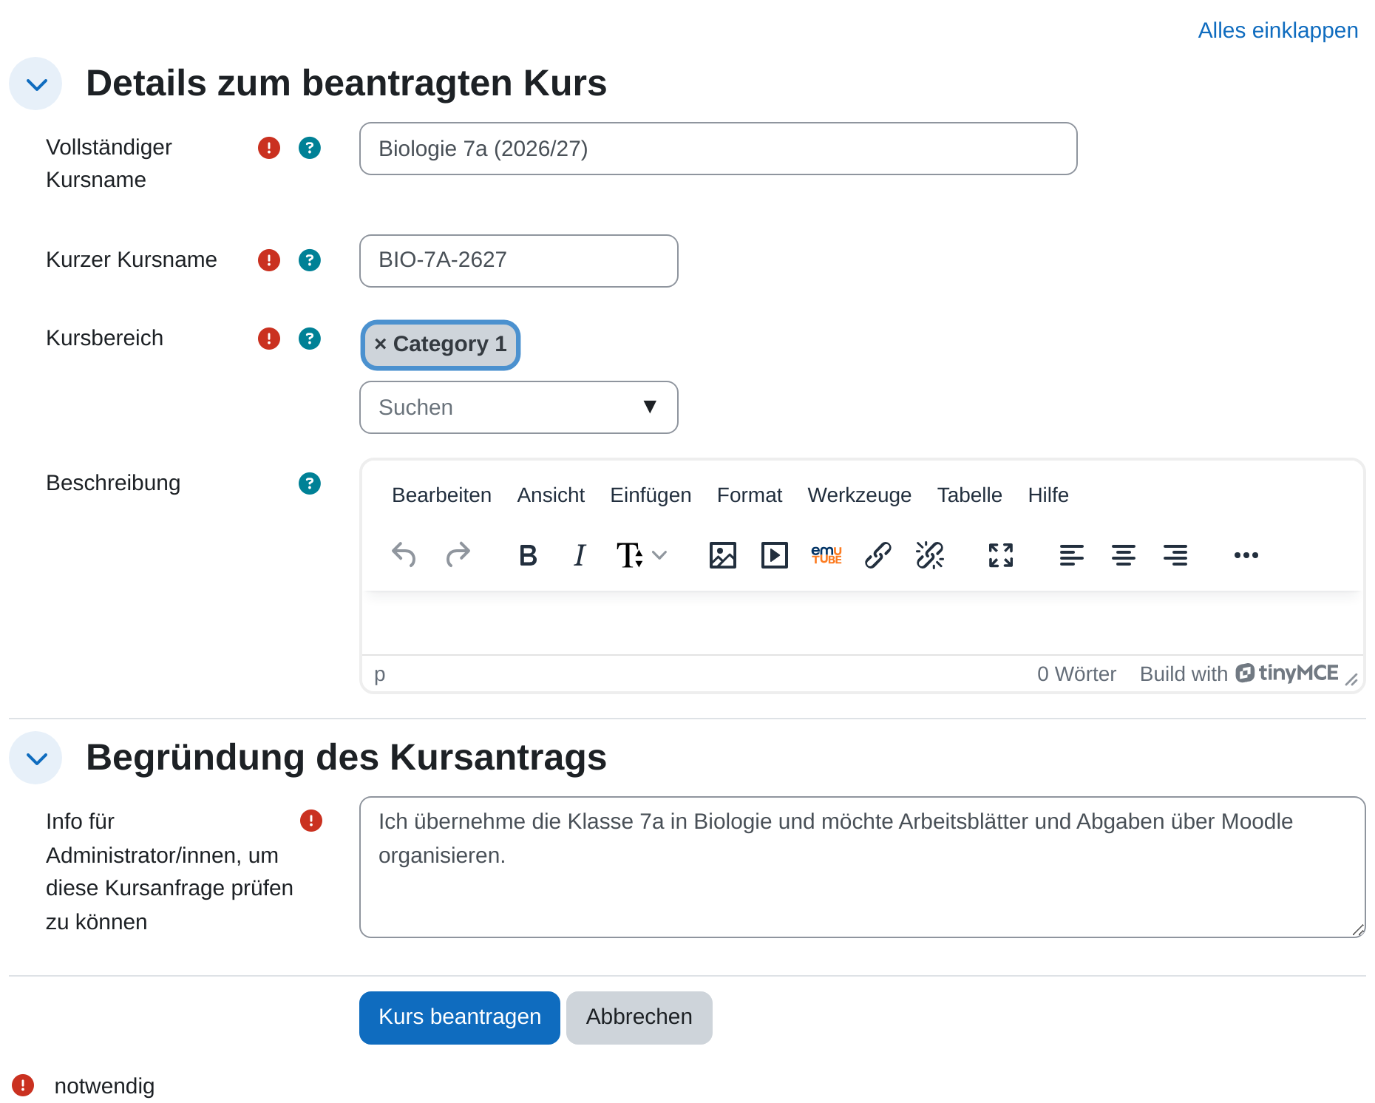Click the Kurzer Kursname input field
Screen dimensions: 1375x1103
point(519,261)
